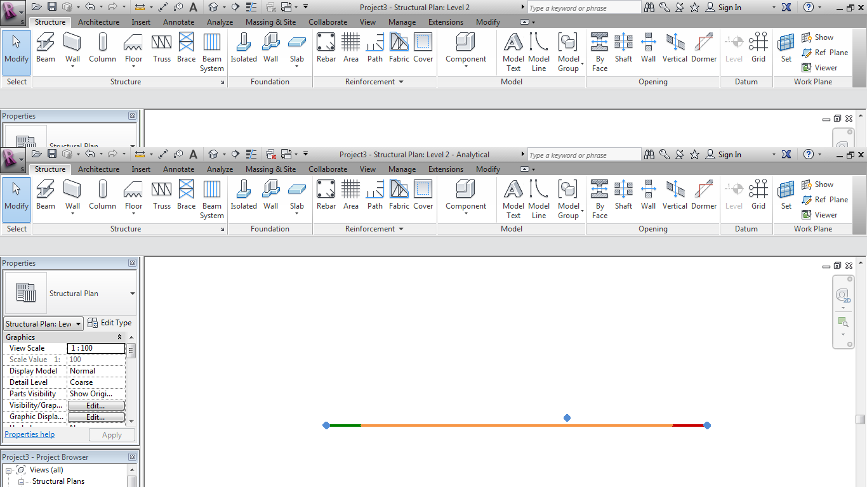Click the View Scale 1 : 100 field
867x487 pixels.
click(96, 348)
